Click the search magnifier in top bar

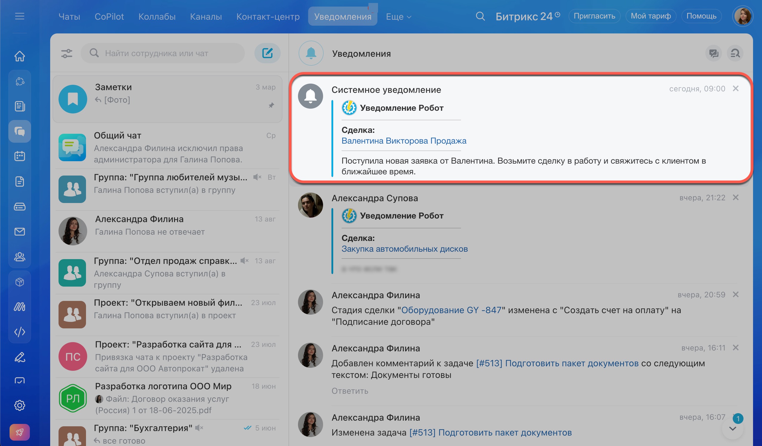point(480,16)
